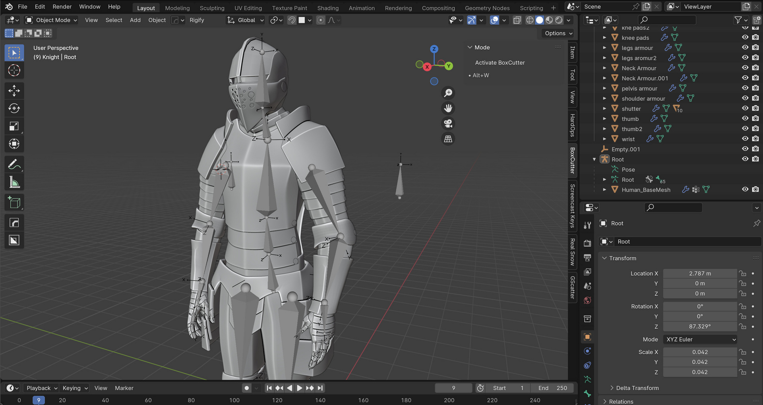Open the Tool properties tab icon
The height and width of the screenshot is (405, 763).
point(587,225)
